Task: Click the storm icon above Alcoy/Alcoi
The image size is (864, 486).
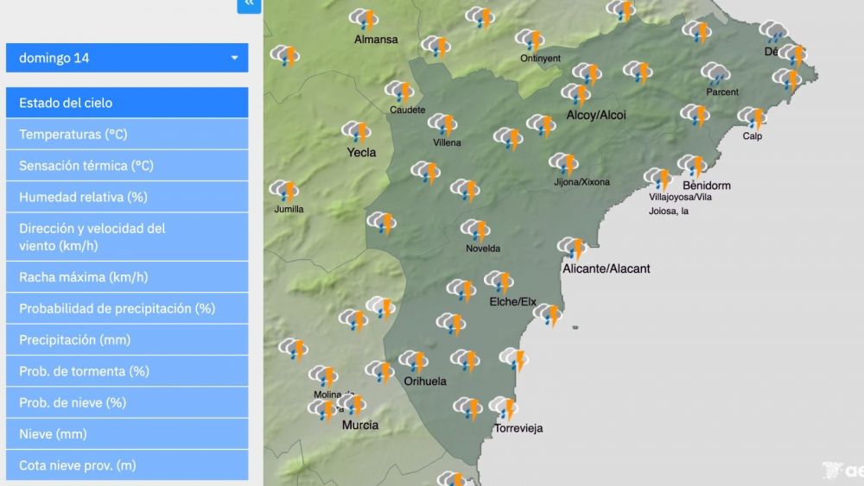Action: [x=576, y=95]
